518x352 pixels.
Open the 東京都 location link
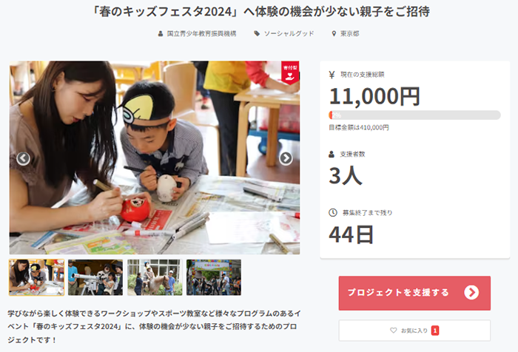(x=349, y=33)
